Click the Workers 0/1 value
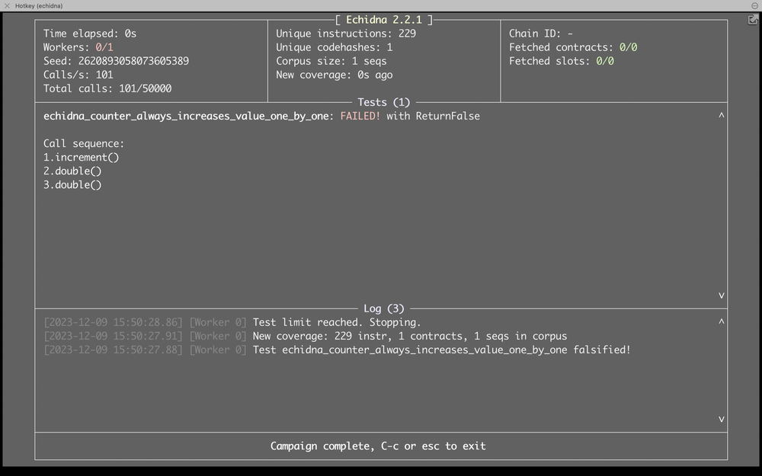The height and width of the screenshot is (476, 762). [x=104, y=47]
